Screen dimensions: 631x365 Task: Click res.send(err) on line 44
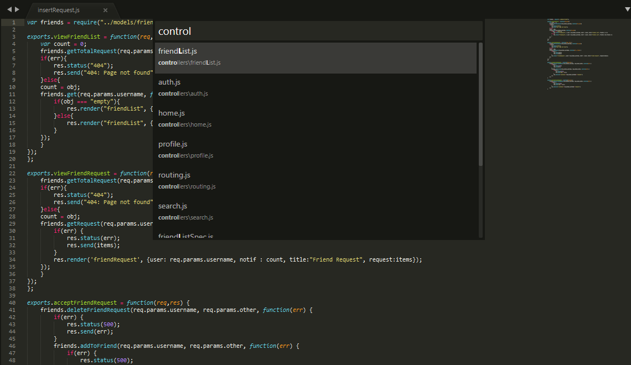(x=90, y=332)
